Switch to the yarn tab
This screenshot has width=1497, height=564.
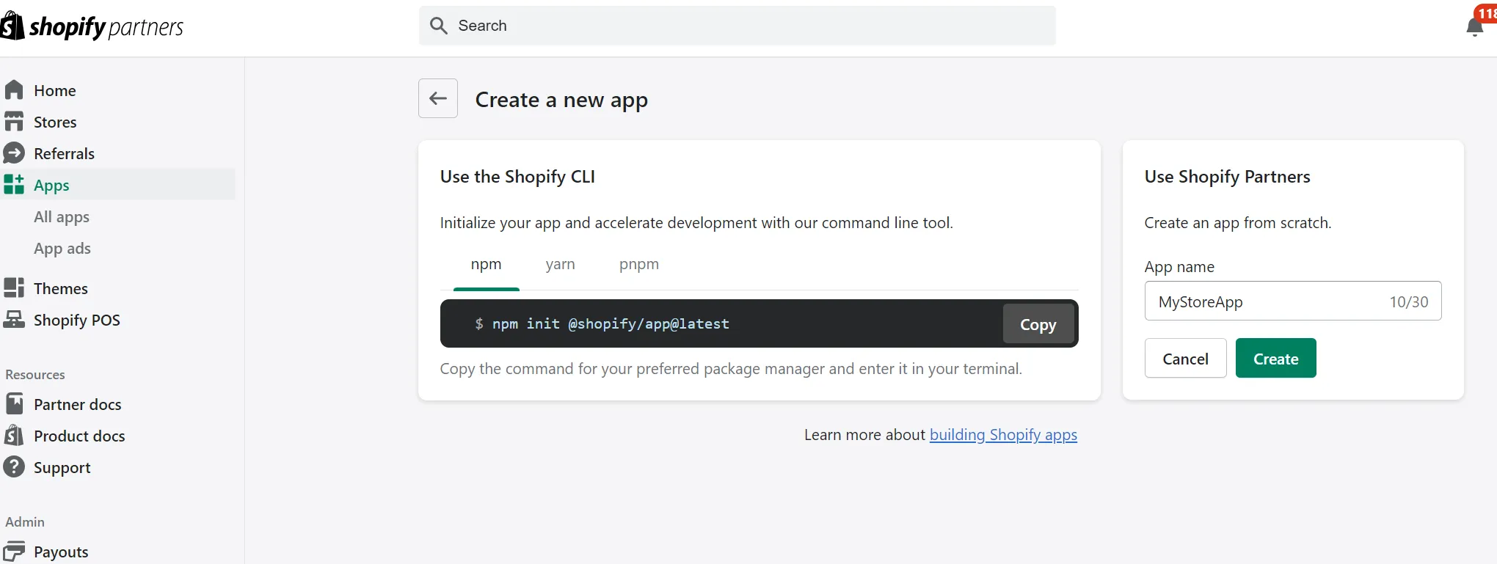[561, 265]
